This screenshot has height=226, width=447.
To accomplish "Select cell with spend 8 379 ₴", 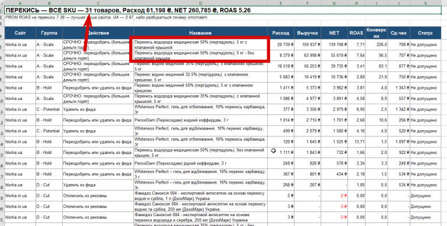I will pyautogui.click(x=281, y=56).
